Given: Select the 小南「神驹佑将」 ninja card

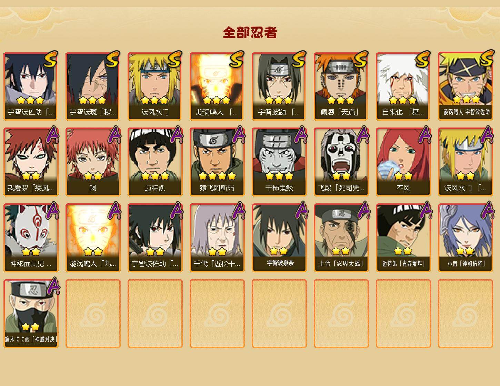Looking at the screenshot, I should (x=466, y=238).
